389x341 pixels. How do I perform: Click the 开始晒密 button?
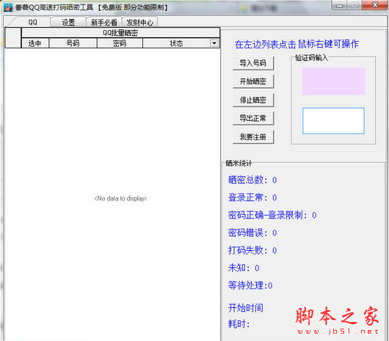pos(253,81)
